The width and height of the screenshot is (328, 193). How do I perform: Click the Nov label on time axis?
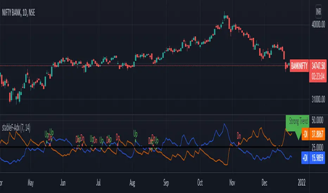pyautogui.click(x=232, y=183)
